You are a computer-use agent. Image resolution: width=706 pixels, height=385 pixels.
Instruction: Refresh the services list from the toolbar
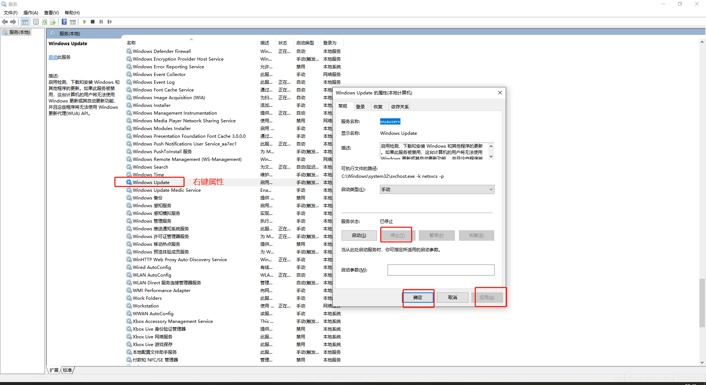44,22
